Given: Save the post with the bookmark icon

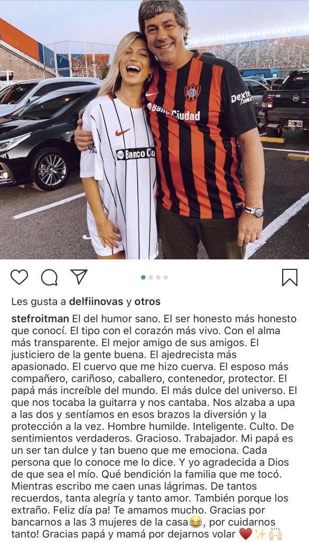Looking at the screenshot, I should point(289,277).
